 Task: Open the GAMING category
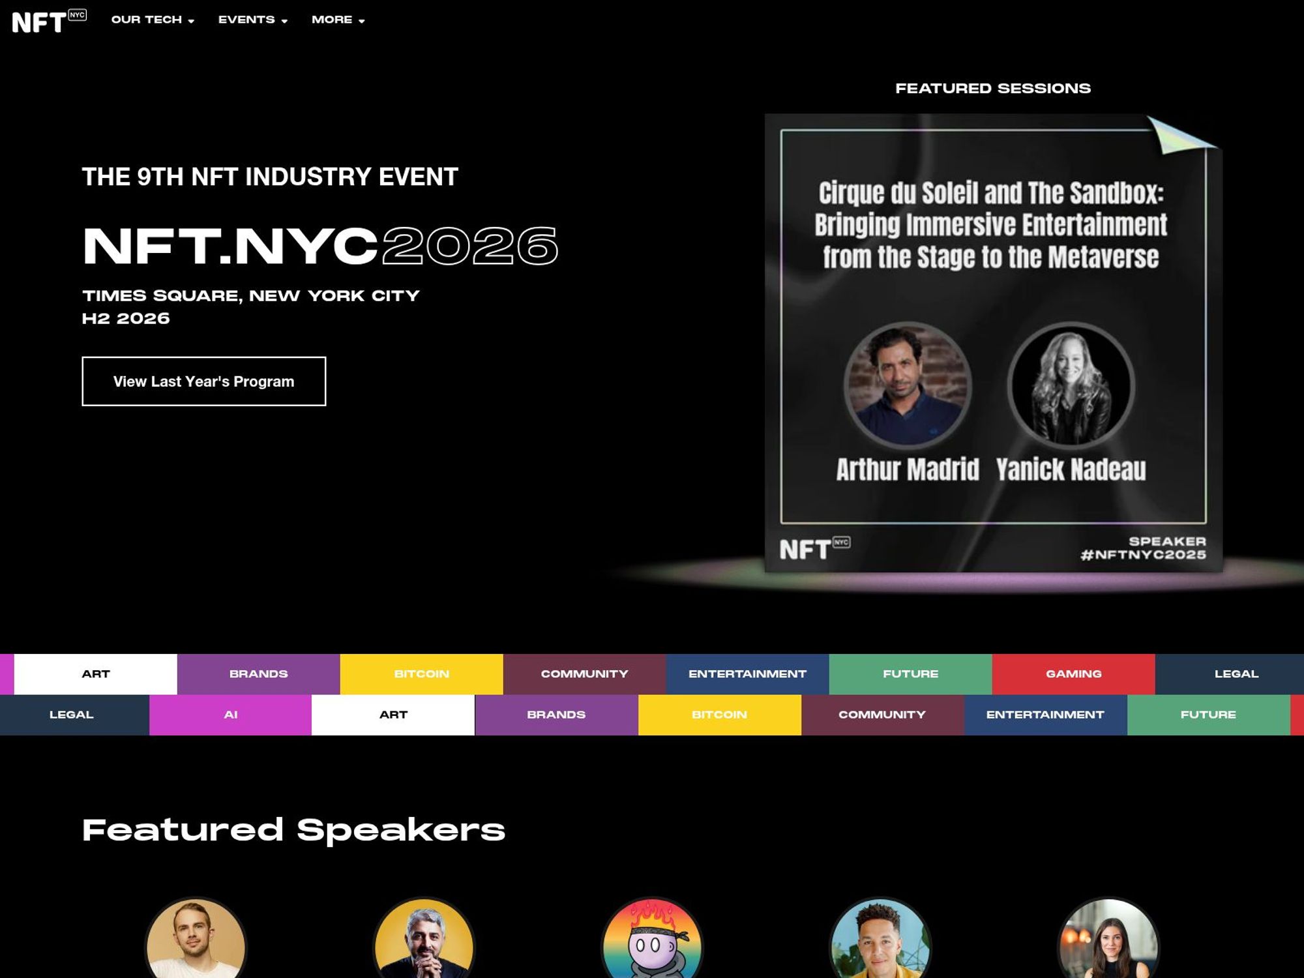[1073, 674]
